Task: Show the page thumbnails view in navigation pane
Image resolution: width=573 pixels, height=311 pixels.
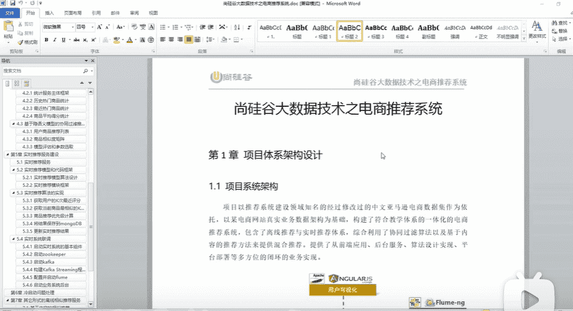Action: point(17,83)
